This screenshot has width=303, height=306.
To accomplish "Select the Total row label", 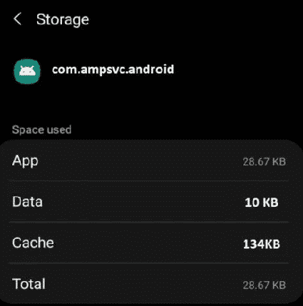I will [x=29, y=284].
